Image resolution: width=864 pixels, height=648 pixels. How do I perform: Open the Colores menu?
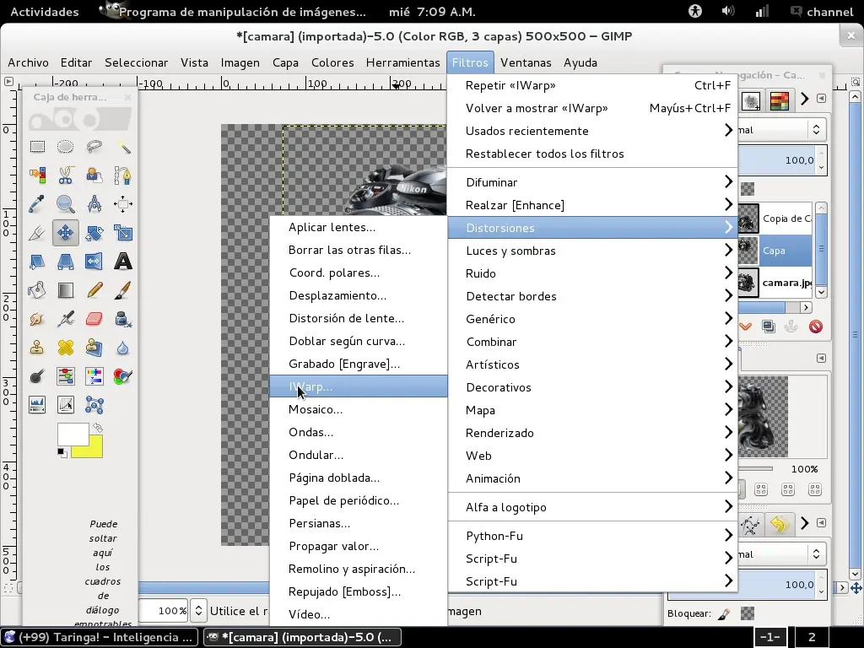(332, 62)
